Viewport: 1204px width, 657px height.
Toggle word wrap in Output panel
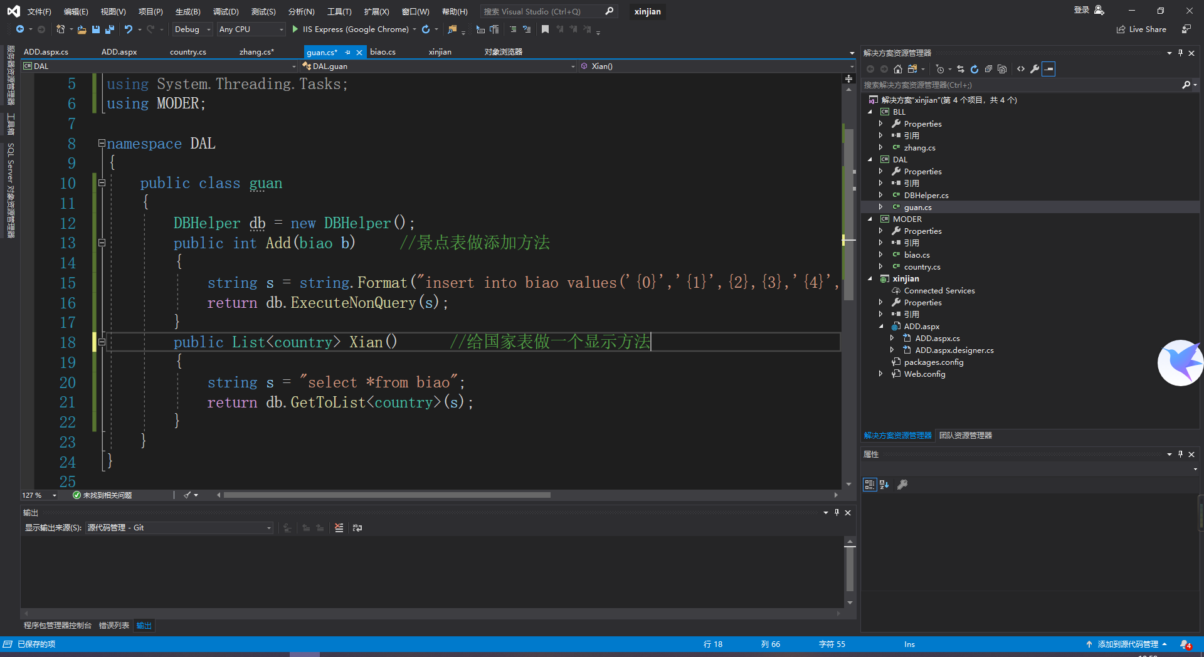click(x=357, y=528)
